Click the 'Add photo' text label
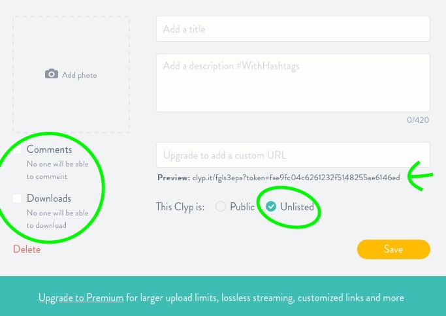 (79, 75)
